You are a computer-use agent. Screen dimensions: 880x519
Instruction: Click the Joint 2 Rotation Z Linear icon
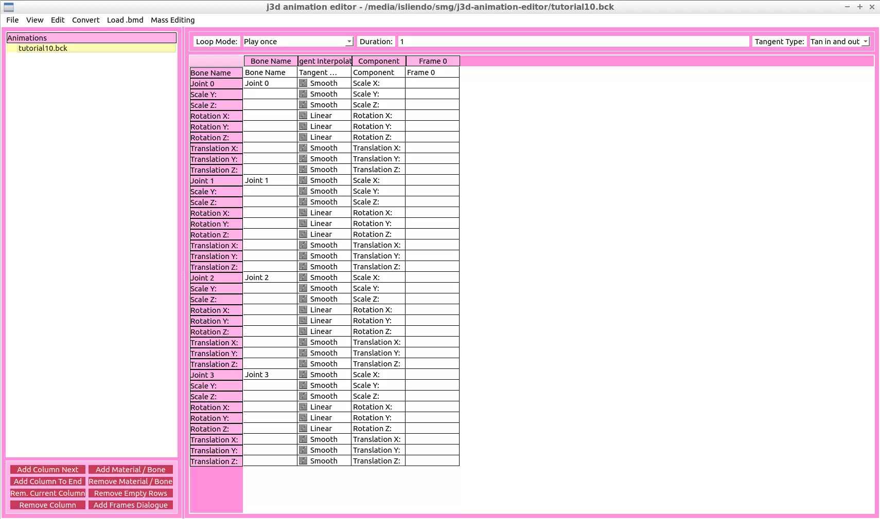click(303, 331)
